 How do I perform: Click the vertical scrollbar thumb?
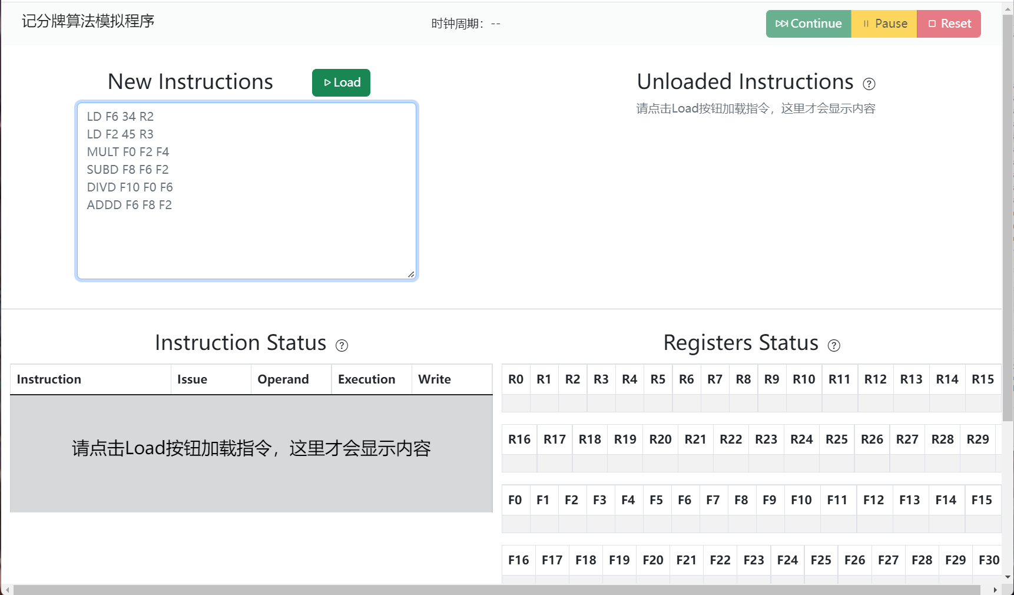pyautogui.click(x=1008, y=218)
